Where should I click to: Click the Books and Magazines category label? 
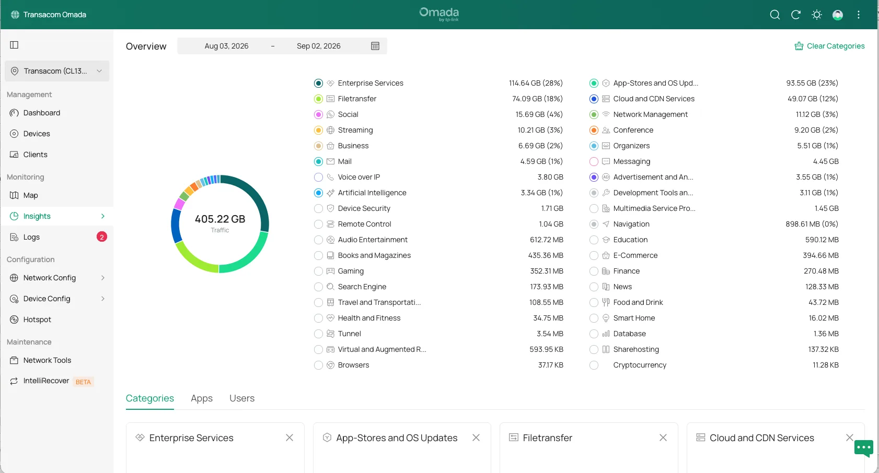(374, 255)
